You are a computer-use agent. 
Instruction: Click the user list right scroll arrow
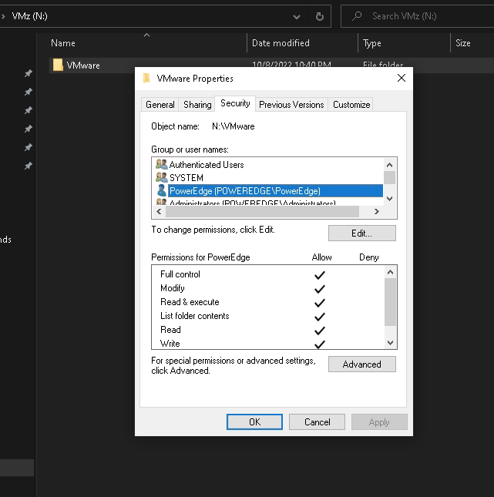point(377,211)
